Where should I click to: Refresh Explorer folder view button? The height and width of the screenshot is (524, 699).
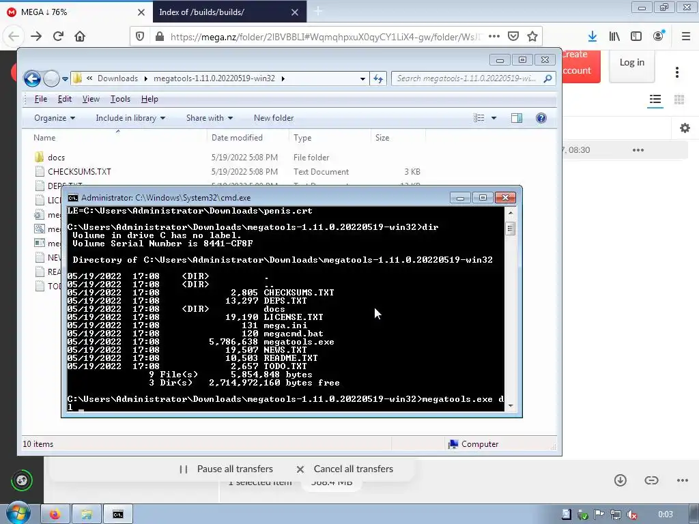coord(378,79)
